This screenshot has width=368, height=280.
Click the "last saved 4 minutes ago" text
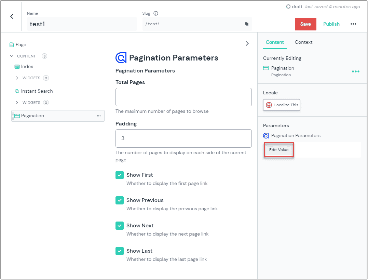[x=332, y=6]
